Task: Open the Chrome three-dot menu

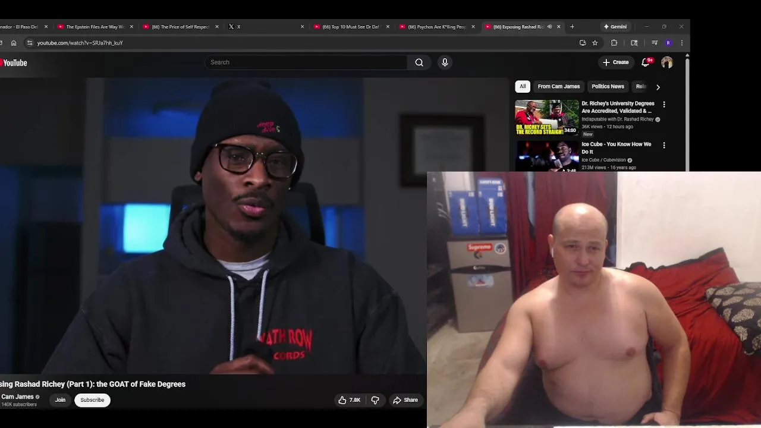Action: [x=682, y=43]
